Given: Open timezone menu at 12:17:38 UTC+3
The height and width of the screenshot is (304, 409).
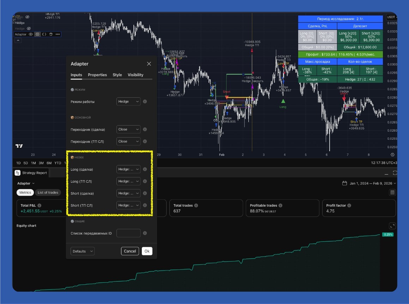Looking at the screenshot, I should tap(384, 163).
